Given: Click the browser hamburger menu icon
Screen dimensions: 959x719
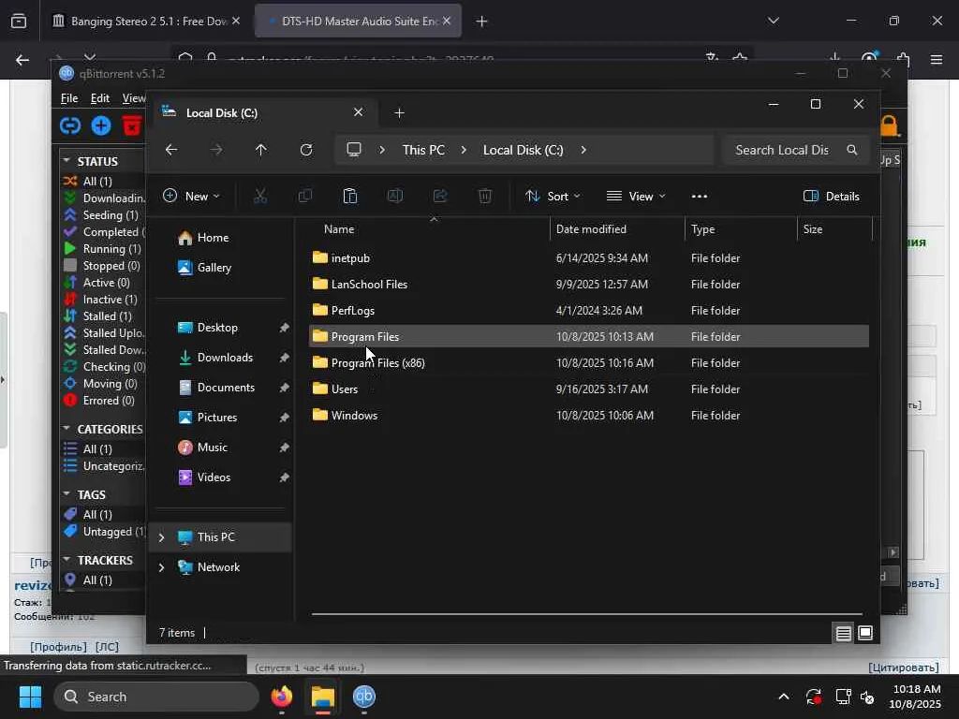Looking at the screenshot, I should click(937, 59).
